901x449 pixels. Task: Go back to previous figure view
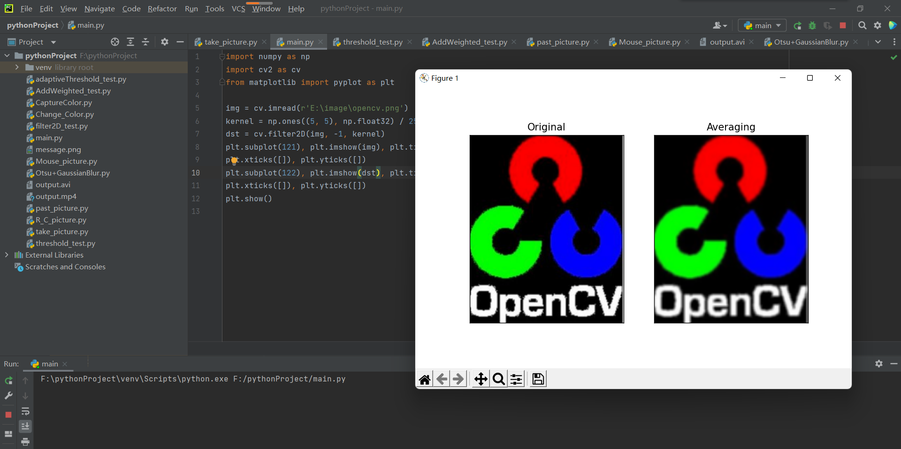tap(442, 379)
